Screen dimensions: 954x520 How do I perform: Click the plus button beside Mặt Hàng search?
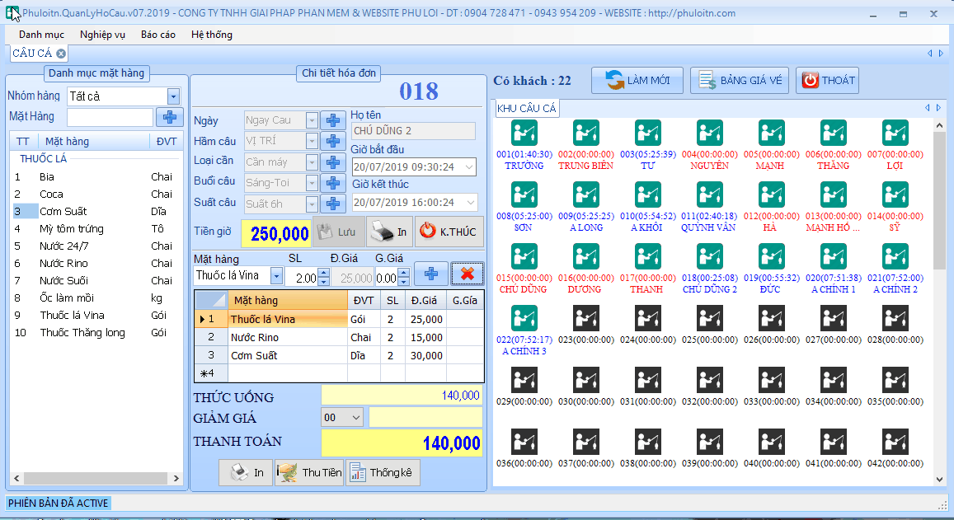170,117
